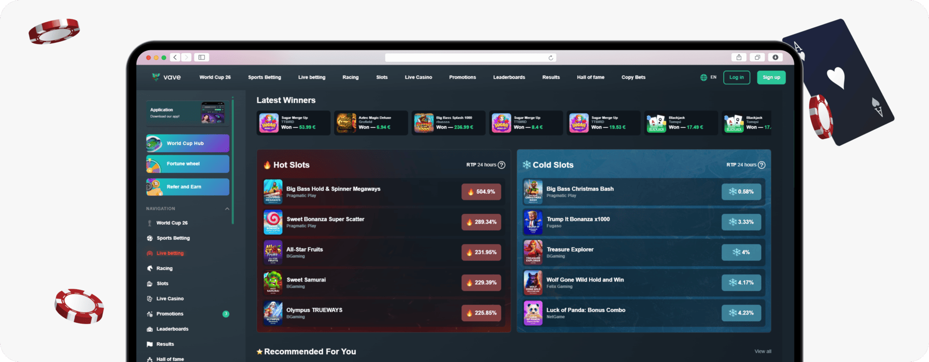Screen dimensions: 929x362
Task: Open the Application download banner
Action: point(187,113)
